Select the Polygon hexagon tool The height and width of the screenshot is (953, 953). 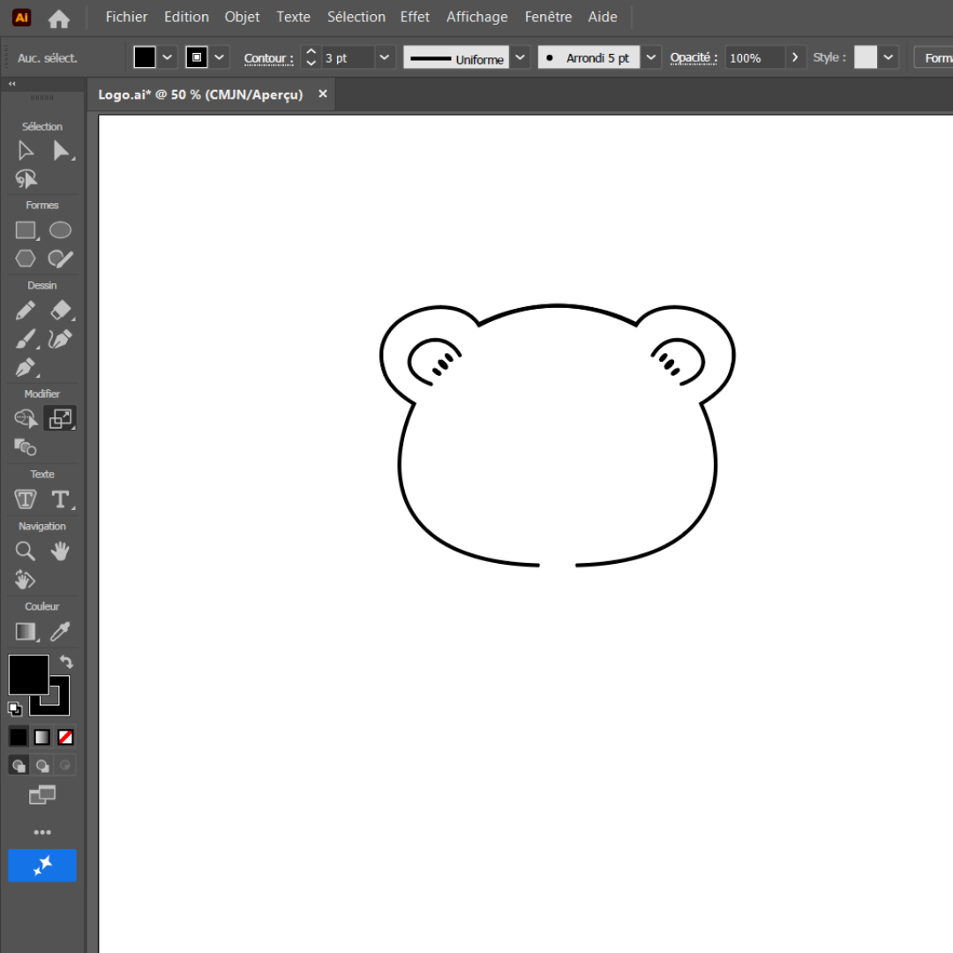26,259
